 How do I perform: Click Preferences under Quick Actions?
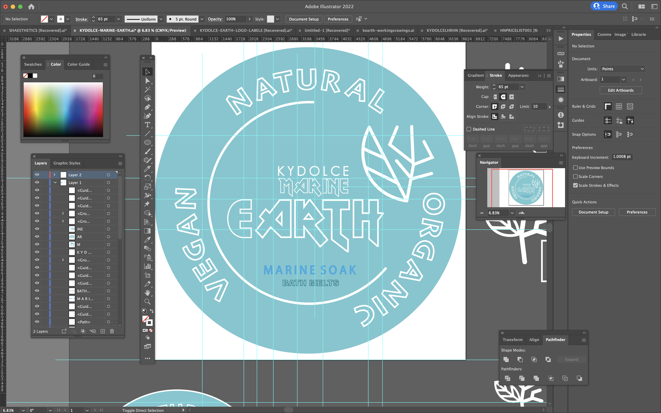tap(637, 212)
